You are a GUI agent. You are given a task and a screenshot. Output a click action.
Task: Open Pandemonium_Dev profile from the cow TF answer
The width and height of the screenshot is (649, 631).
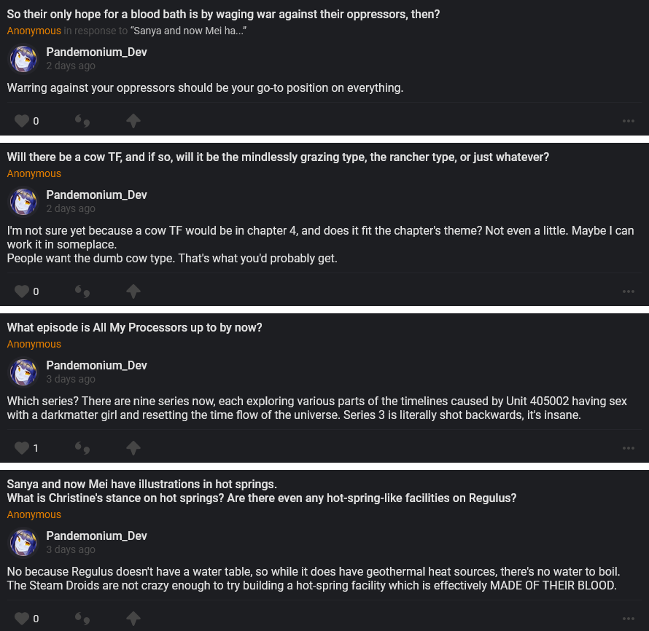click(x=96, y=195)
